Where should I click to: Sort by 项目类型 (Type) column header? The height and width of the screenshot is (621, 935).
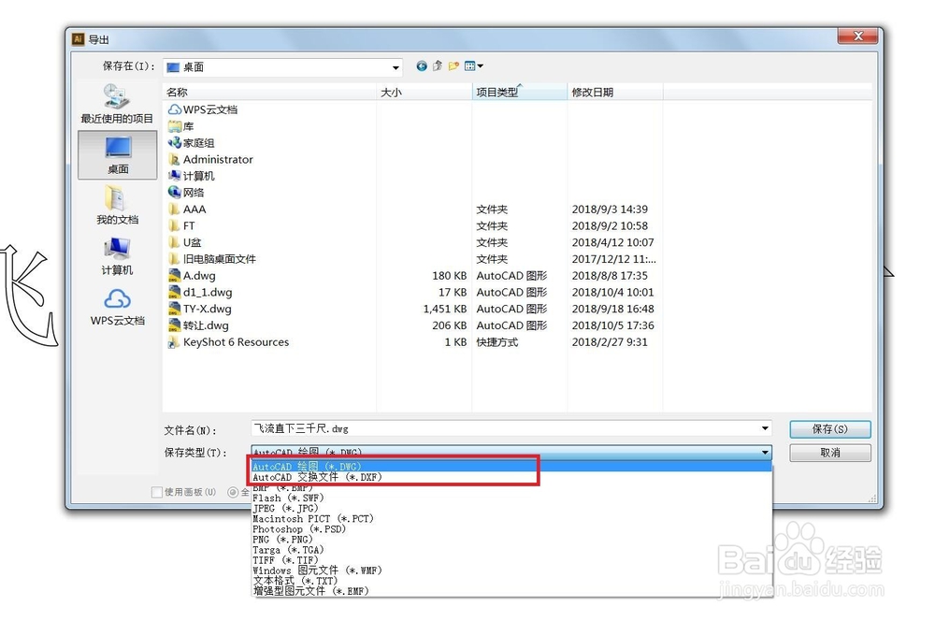[x=519, y=92]
